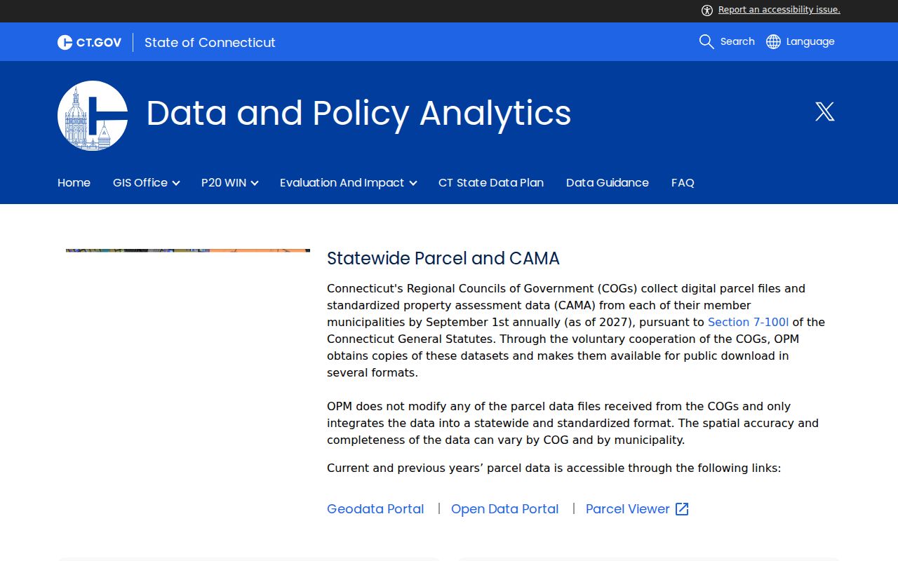Select the Data Guidance menu item
Viewport: 898px width, 561px height.
coord(608,183)
